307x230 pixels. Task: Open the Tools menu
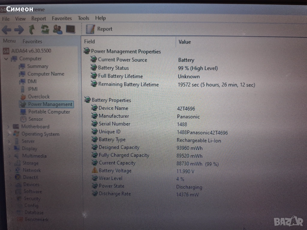83,18
